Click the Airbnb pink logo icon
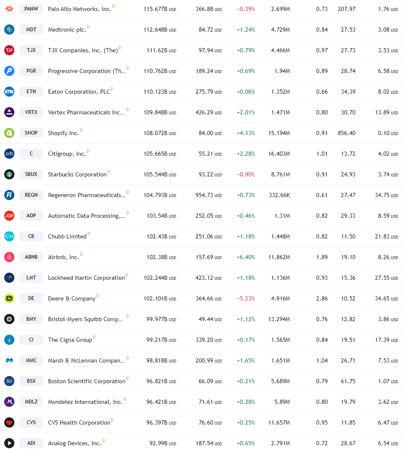The width and height of the screenshot is (403, 452). (x=9, y=257)
